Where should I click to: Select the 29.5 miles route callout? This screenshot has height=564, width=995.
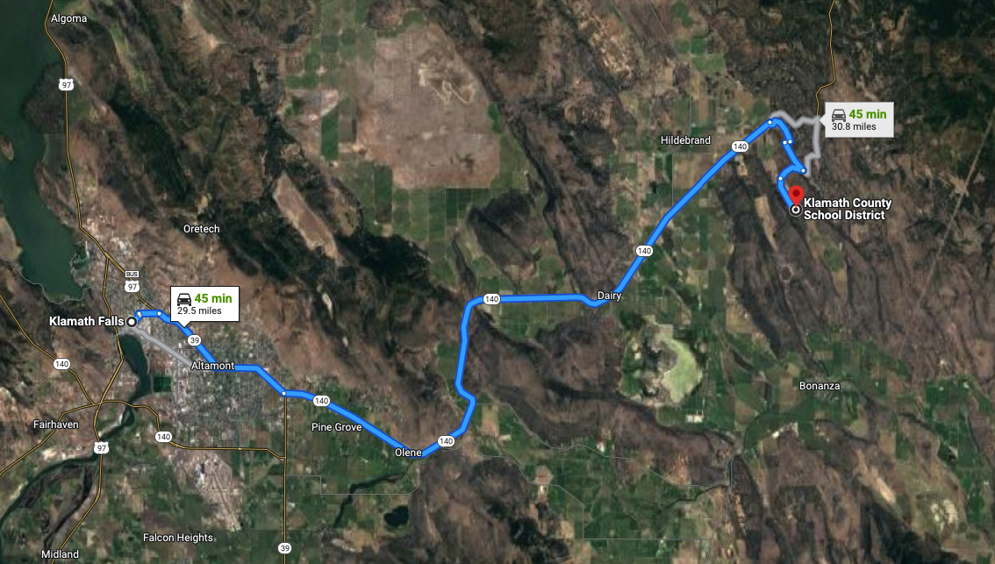pos(204,303)
